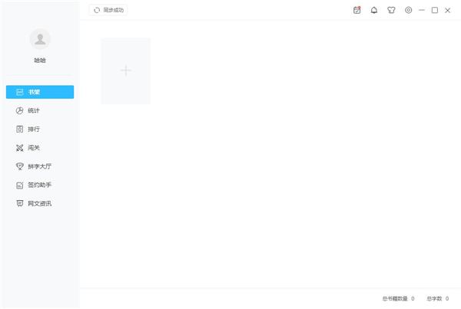The width and height of the screenshot is (461, 309).
Task: Maximize the application window
Action: [x=435, y=10]
